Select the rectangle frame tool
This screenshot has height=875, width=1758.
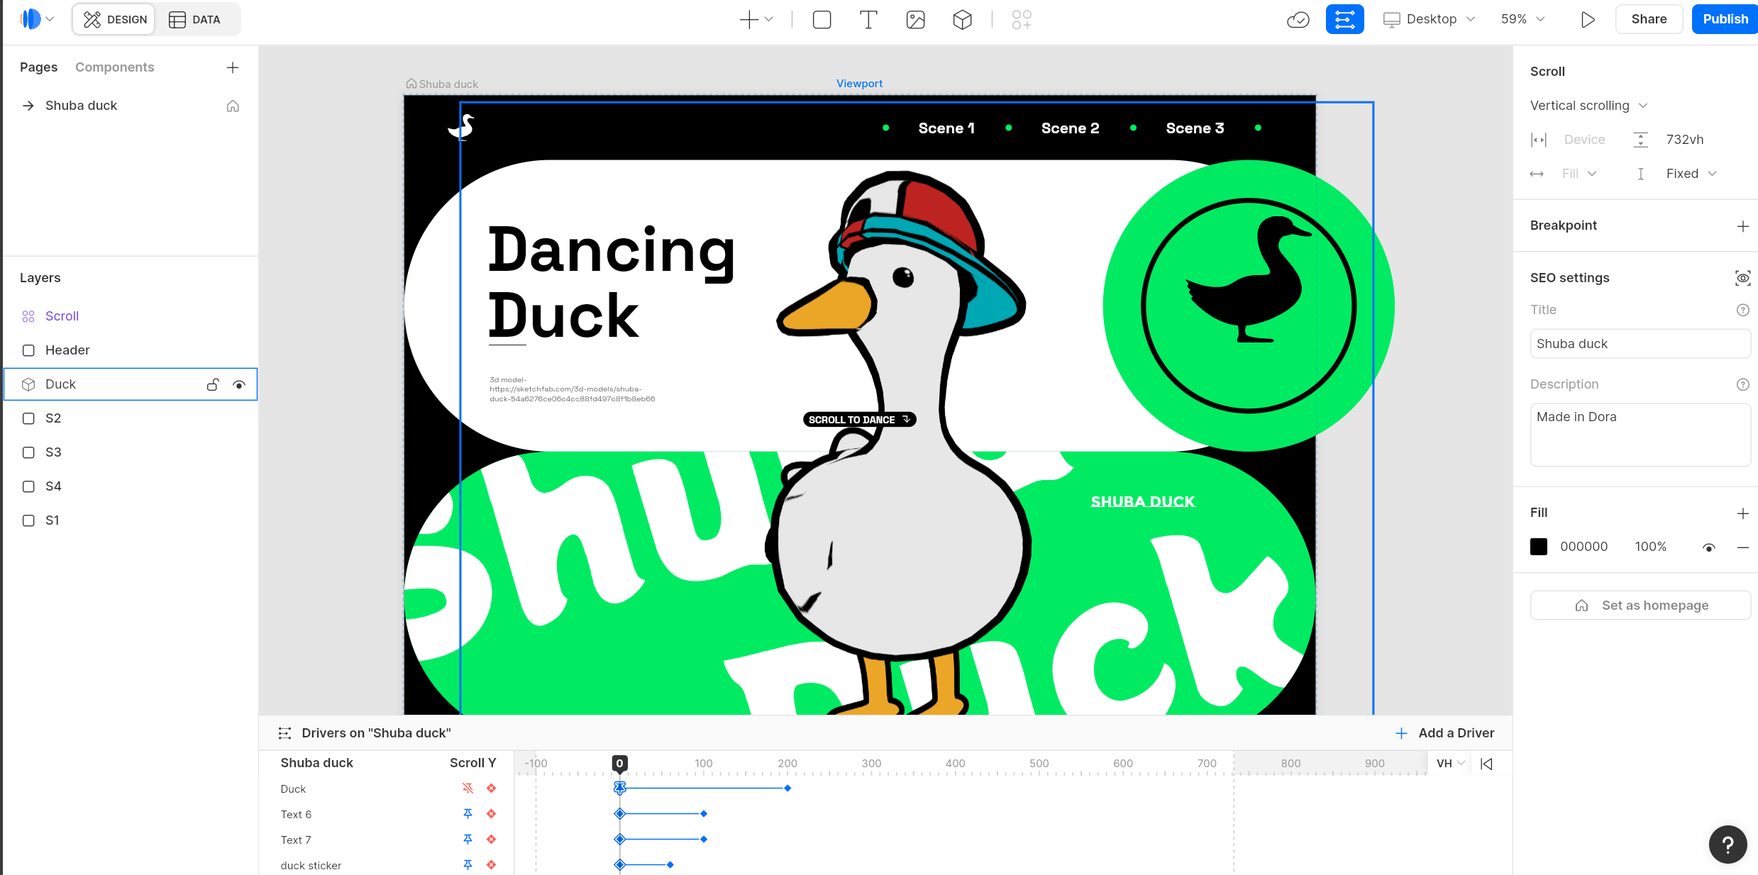pos(822,20)
